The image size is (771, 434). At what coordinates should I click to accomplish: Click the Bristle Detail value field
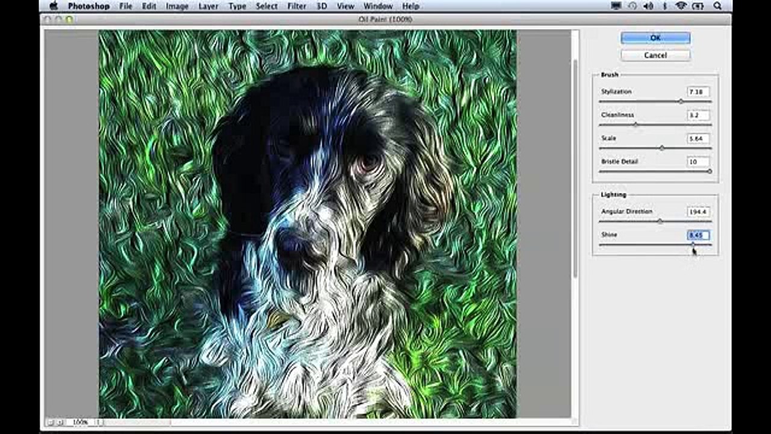point(698,162)
